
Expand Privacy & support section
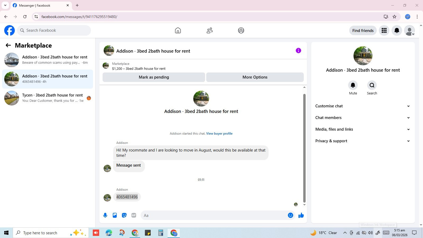[x=363, y=141]
